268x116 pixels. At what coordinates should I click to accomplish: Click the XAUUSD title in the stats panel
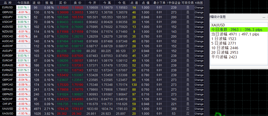pos(218,25)
